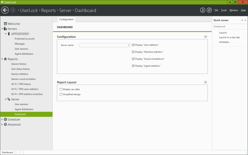Open User sessions under Server reports

coord(21,104)
